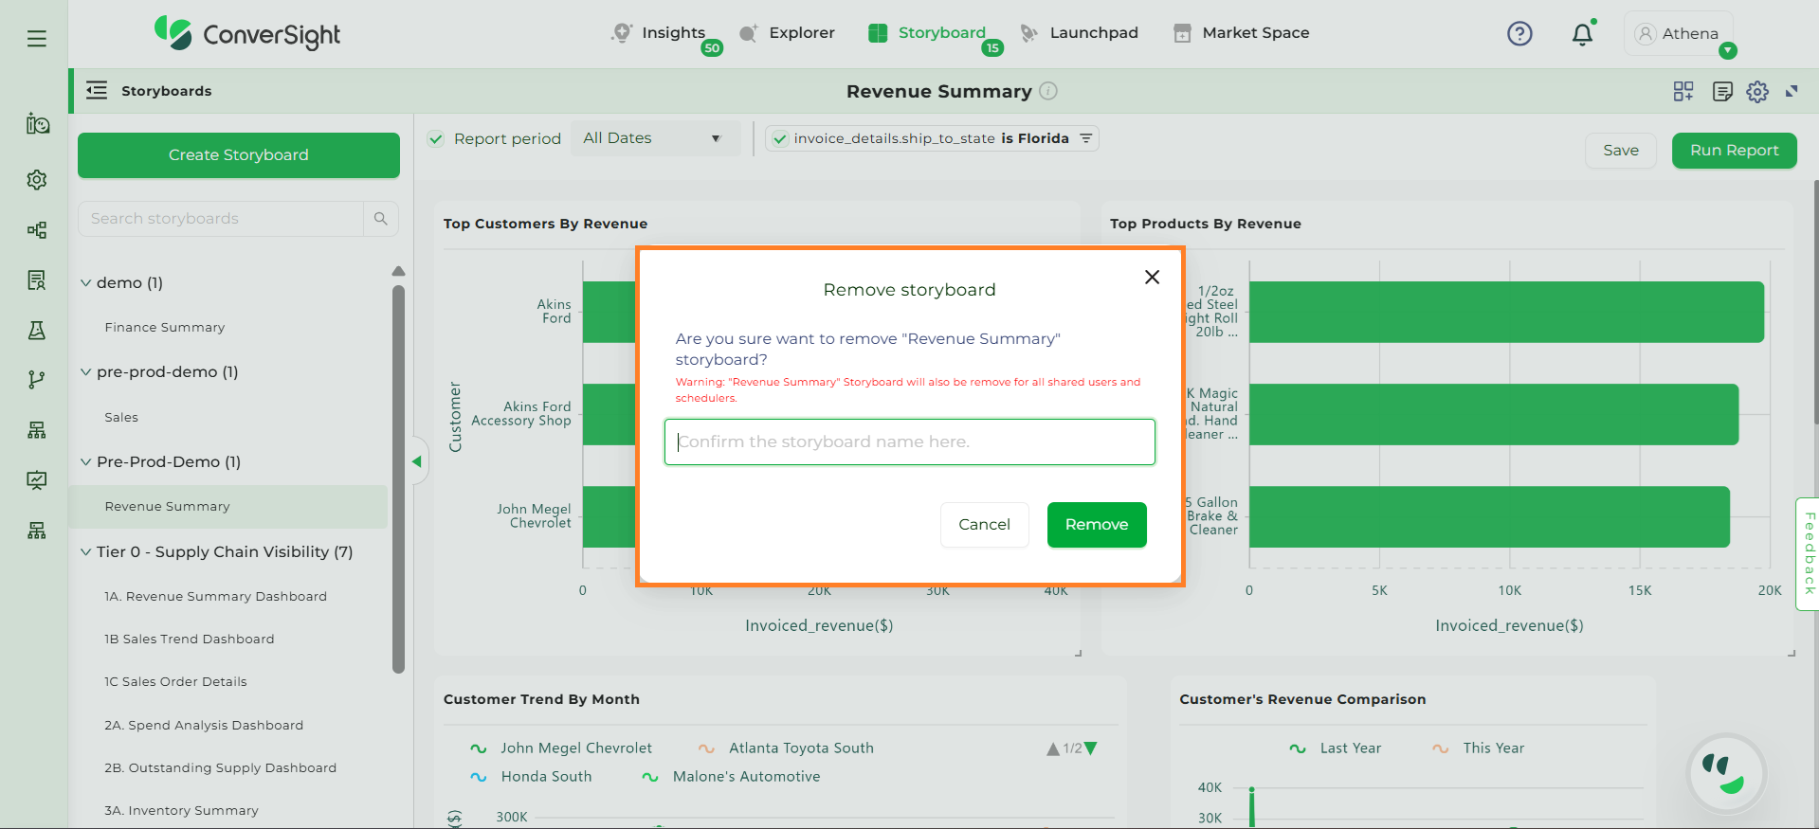The width and height of the screenshot is (1819, 829).
Task: Click the fullscreen expand arrows icon
Action: pos(1792,91)
